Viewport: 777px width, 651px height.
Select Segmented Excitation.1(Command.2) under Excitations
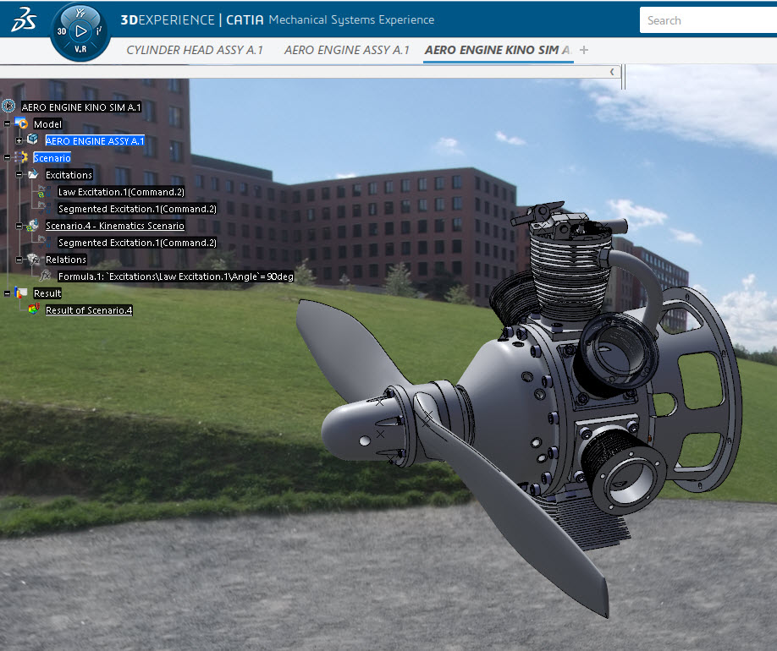point(137,209)
